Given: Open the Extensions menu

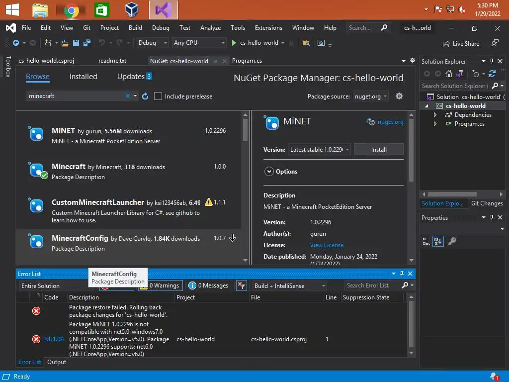Looking at the screenshot, I should (268, 28).
